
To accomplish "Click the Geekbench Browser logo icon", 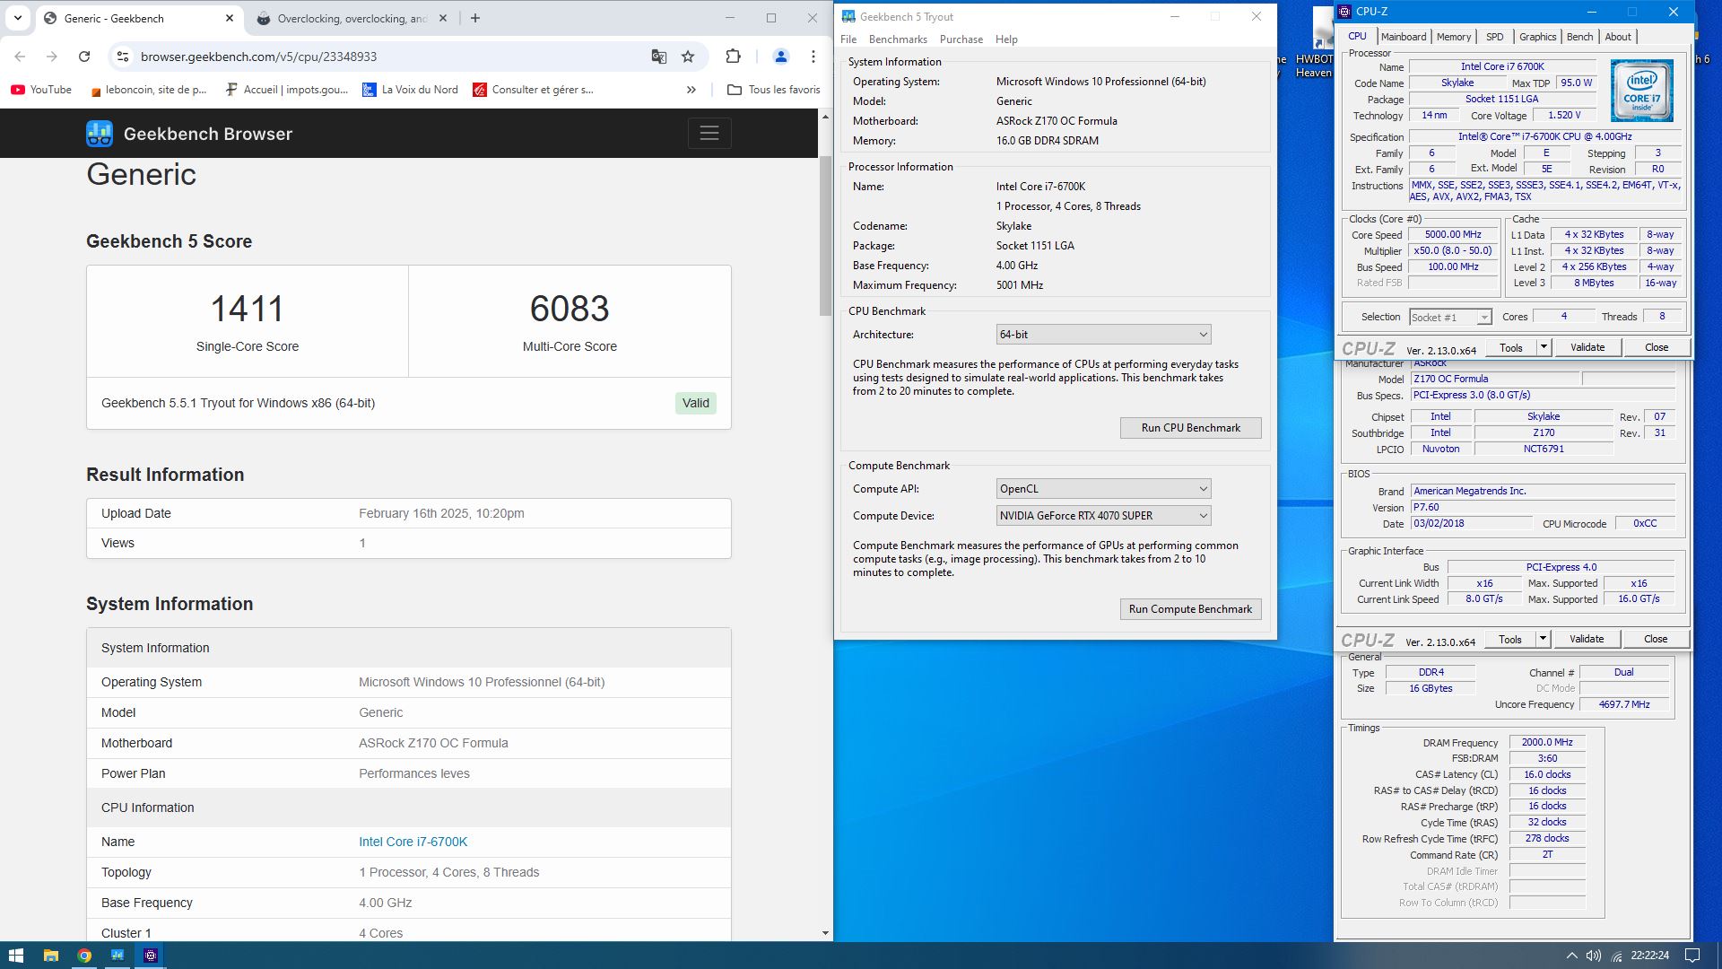I will tap(100, 134).
